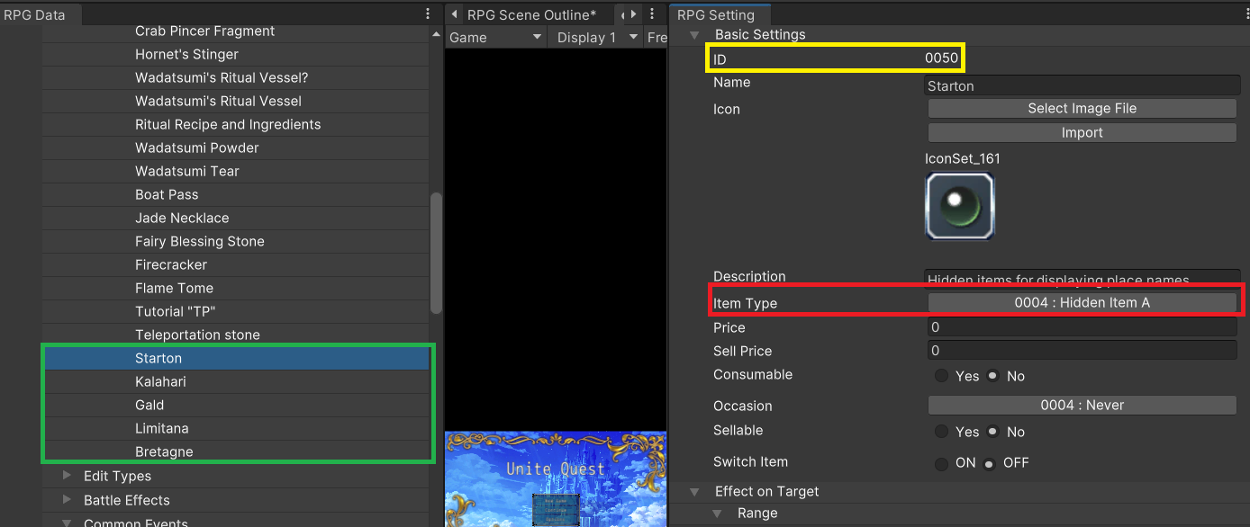
Task: Collapse the Effect on Target section
Action: (694, 492)
